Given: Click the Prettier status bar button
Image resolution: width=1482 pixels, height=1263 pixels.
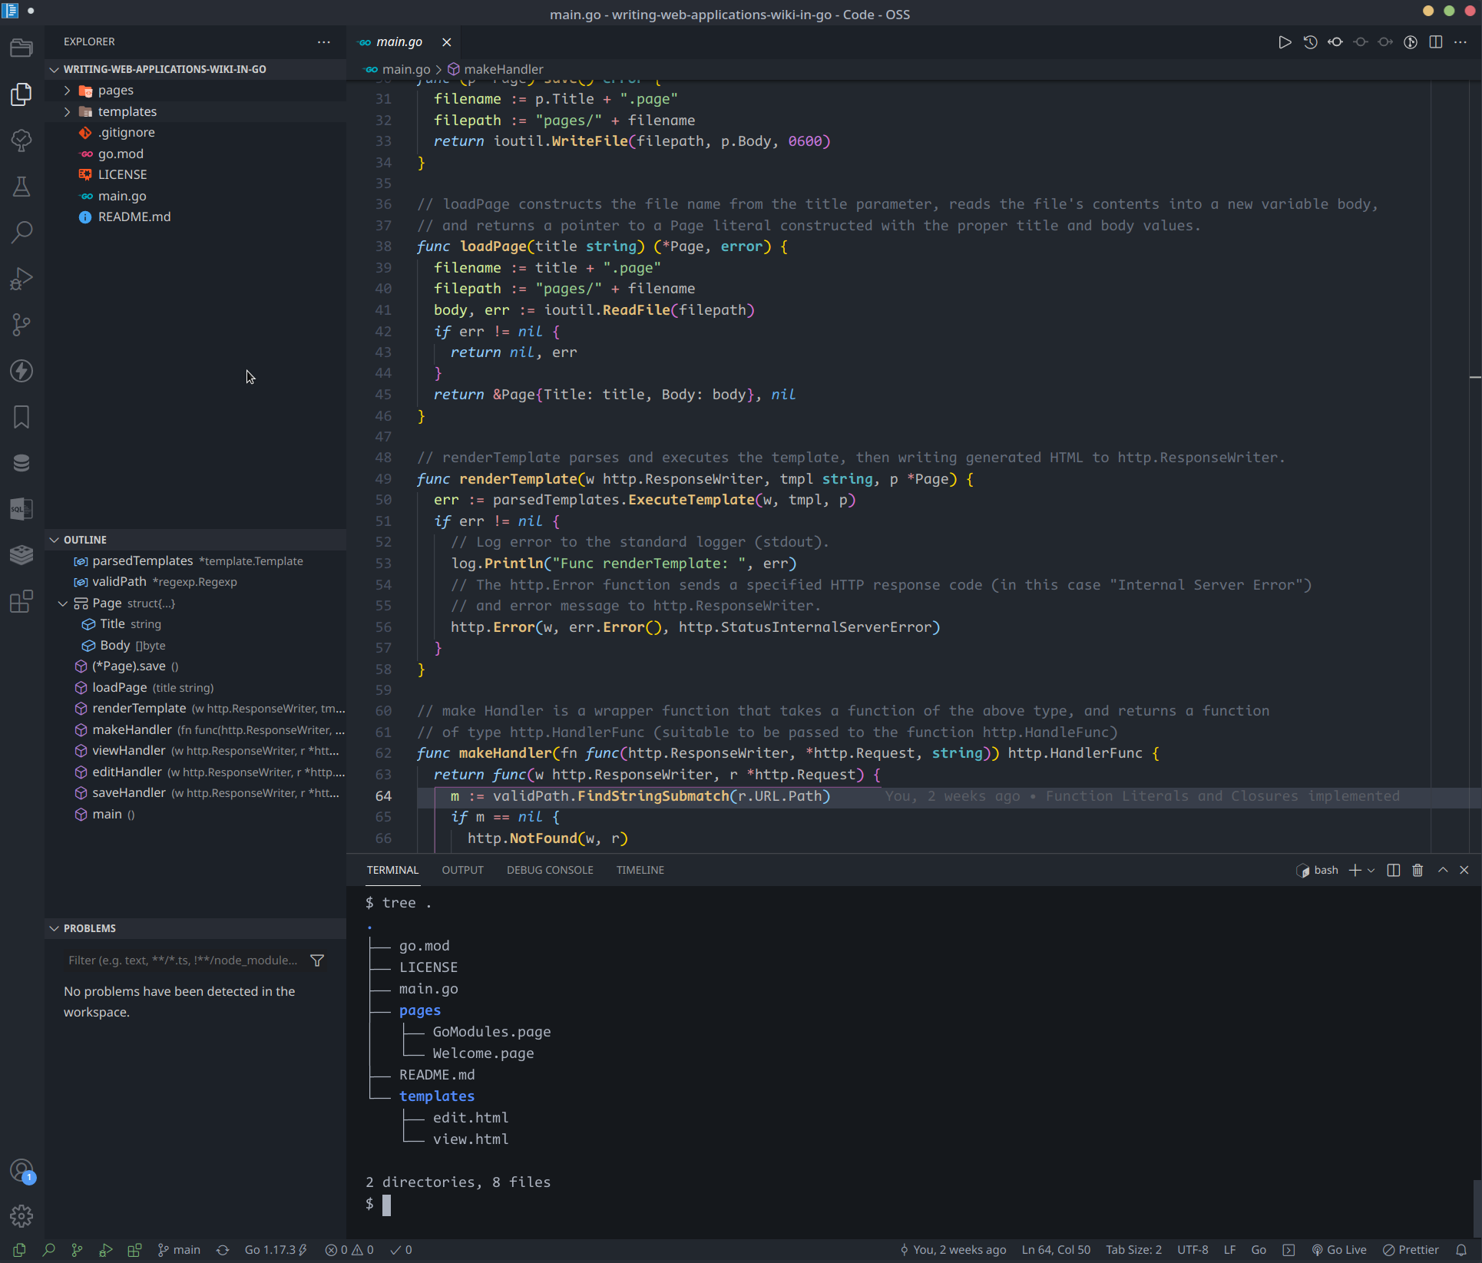Looking at the screenshot, I should [x=1411, y=1250].
